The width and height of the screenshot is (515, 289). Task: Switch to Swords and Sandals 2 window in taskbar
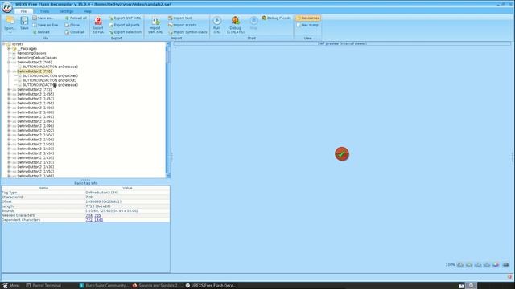pos(158,286)
